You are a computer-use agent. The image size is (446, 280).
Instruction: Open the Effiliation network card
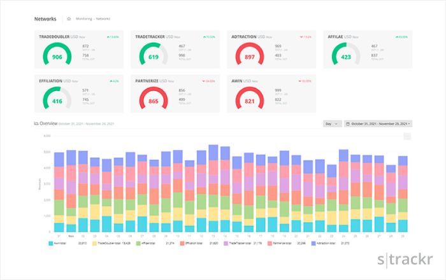(79, 94)
